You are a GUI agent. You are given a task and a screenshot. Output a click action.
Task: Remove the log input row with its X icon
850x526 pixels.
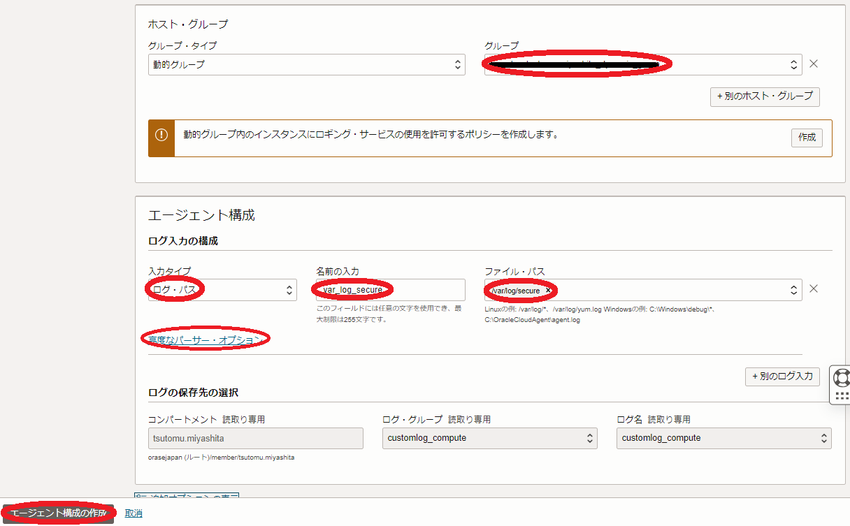tap(814, 289)
